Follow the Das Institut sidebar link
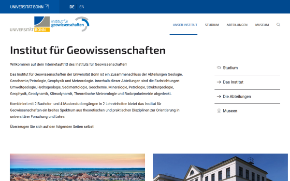 point(233,82)
